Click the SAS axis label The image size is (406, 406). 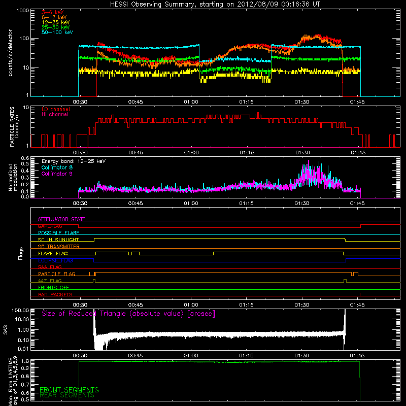click(5, 330)
